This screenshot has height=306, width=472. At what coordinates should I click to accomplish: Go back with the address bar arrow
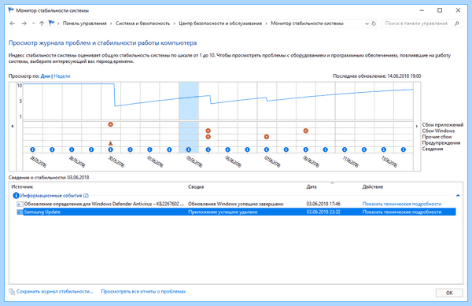pyautogui.click(x=13, y=24)
